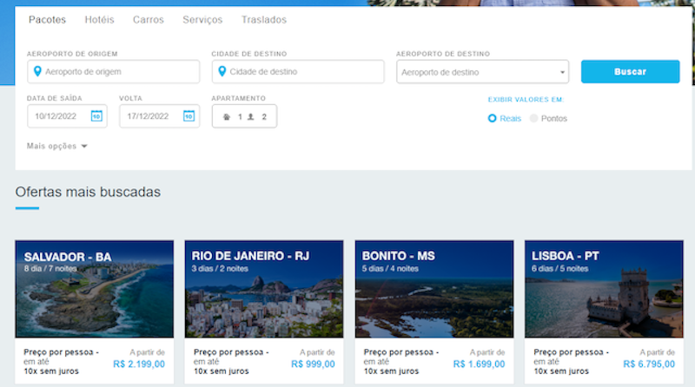The image size is (695, 387).
Task: Click the Cidade de destino input field
Action: 298,72
